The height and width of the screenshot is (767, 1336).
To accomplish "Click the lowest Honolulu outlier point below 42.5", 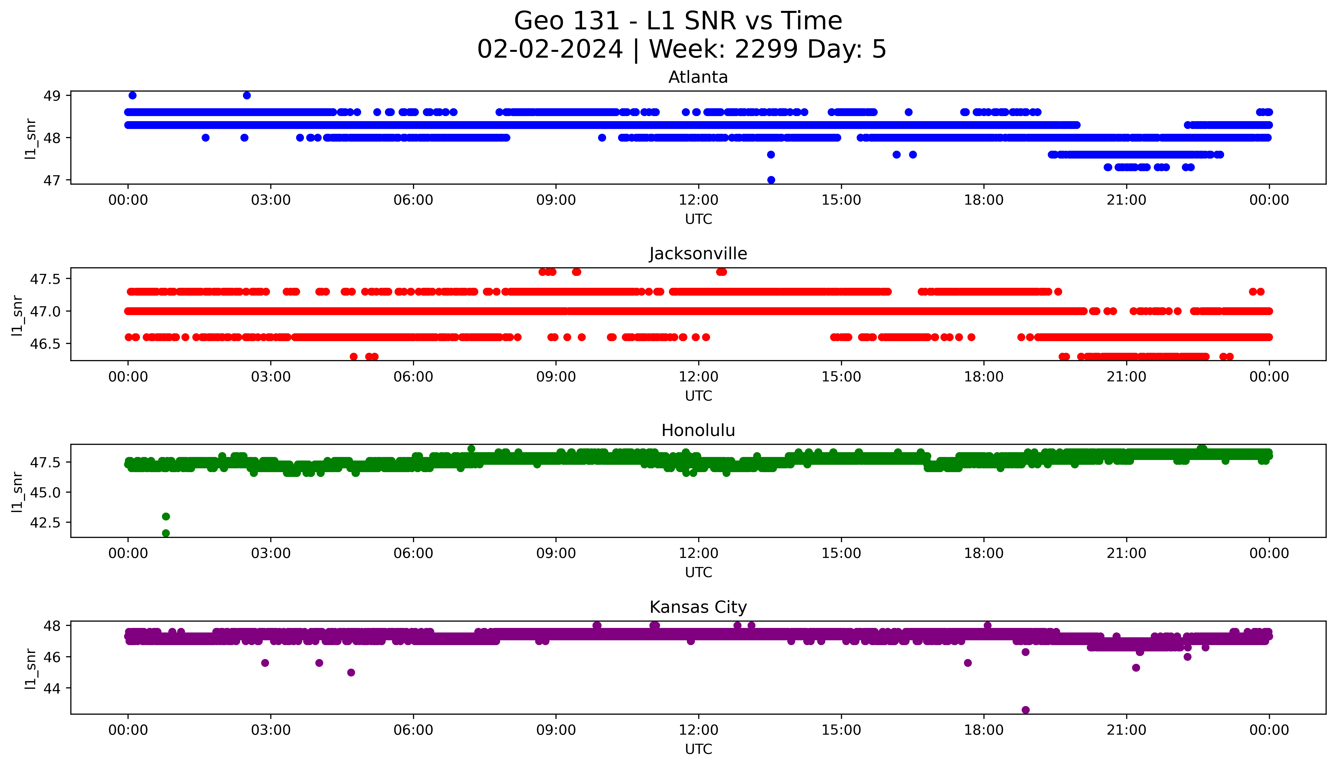I will [166, 533].
